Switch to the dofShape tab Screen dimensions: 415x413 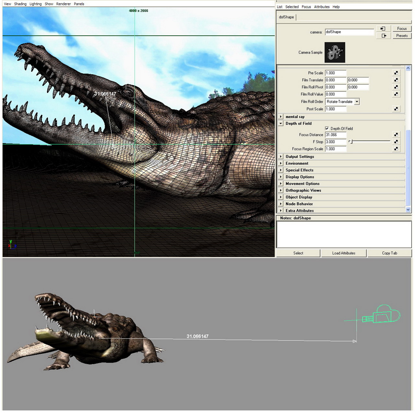286,17
